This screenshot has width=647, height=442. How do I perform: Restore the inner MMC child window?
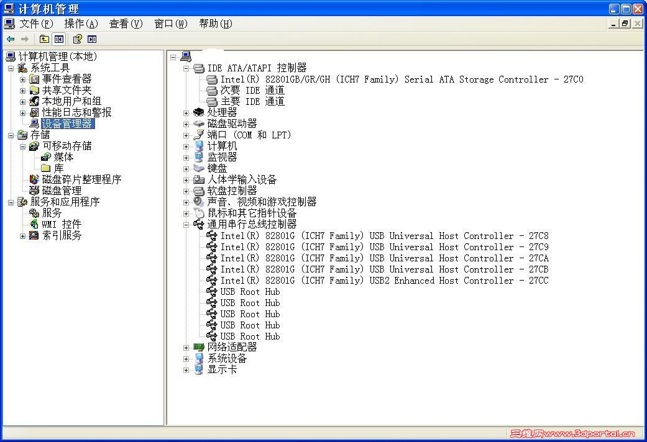pos(625,24)
